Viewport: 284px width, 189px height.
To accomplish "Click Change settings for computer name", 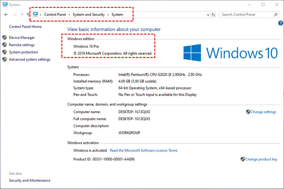I will click(x=263, y=112).
